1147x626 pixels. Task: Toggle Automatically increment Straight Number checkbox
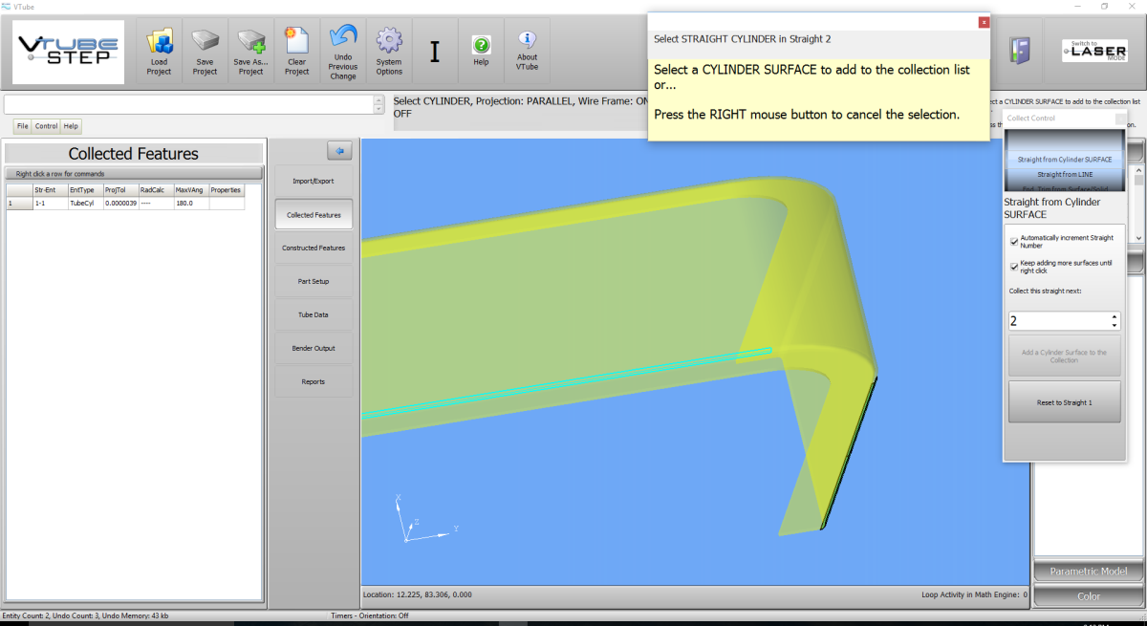[x=1014, y=241]
